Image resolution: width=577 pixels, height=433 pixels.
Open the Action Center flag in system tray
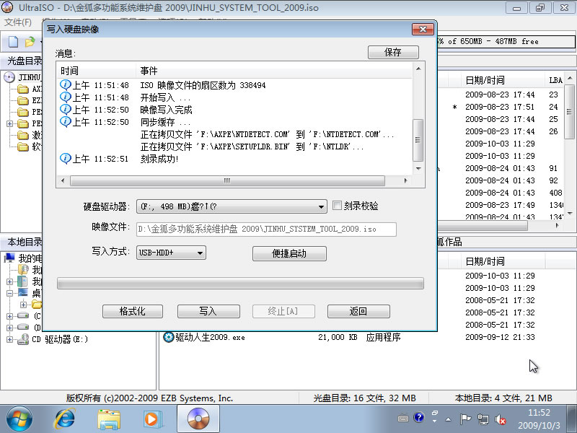coord(465,419)
